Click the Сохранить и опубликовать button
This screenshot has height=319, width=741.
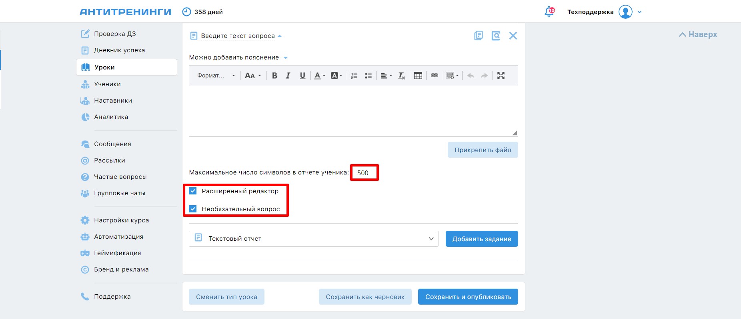pyautogui.click(x=468, y=297)
